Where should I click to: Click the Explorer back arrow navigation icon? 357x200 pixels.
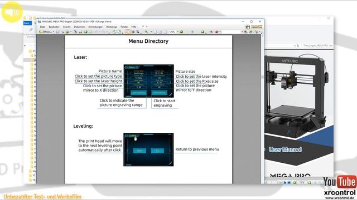(25, 46)
